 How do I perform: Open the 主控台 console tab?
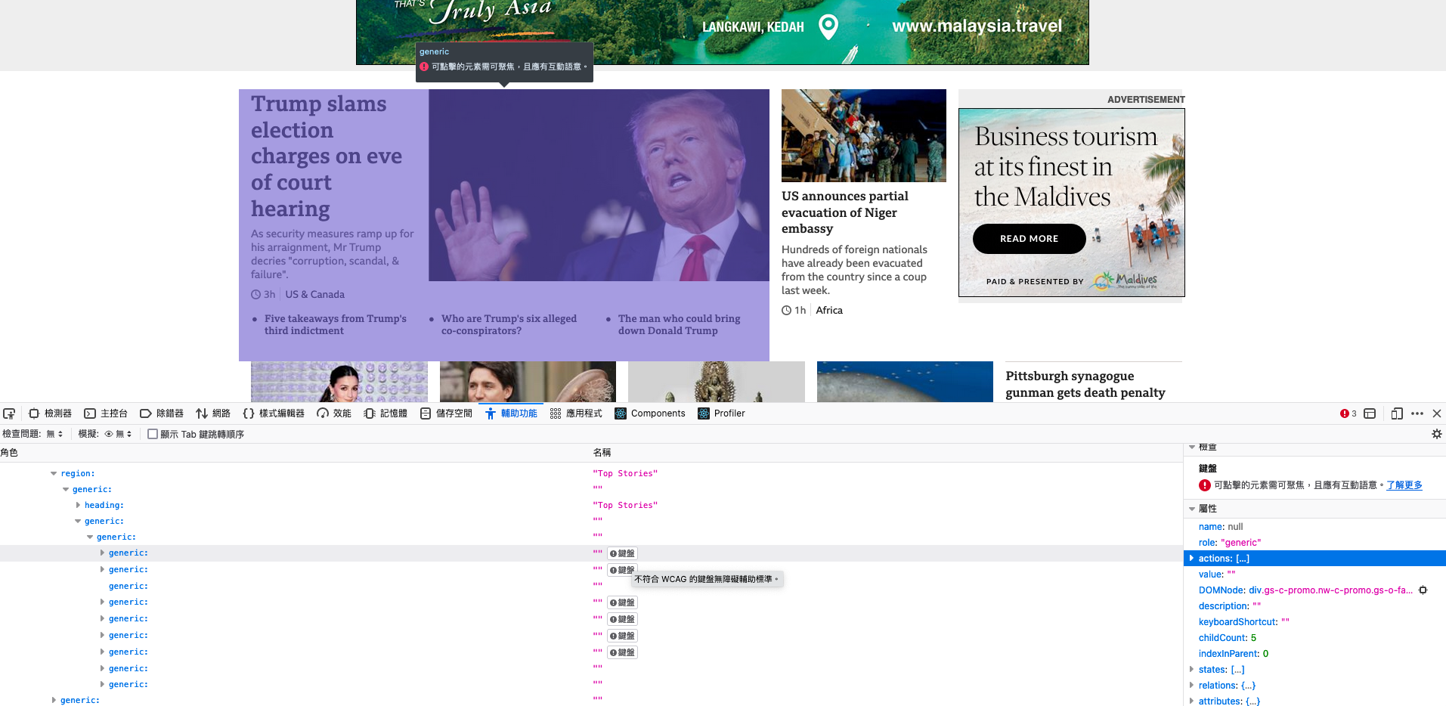tap(106, 413)
